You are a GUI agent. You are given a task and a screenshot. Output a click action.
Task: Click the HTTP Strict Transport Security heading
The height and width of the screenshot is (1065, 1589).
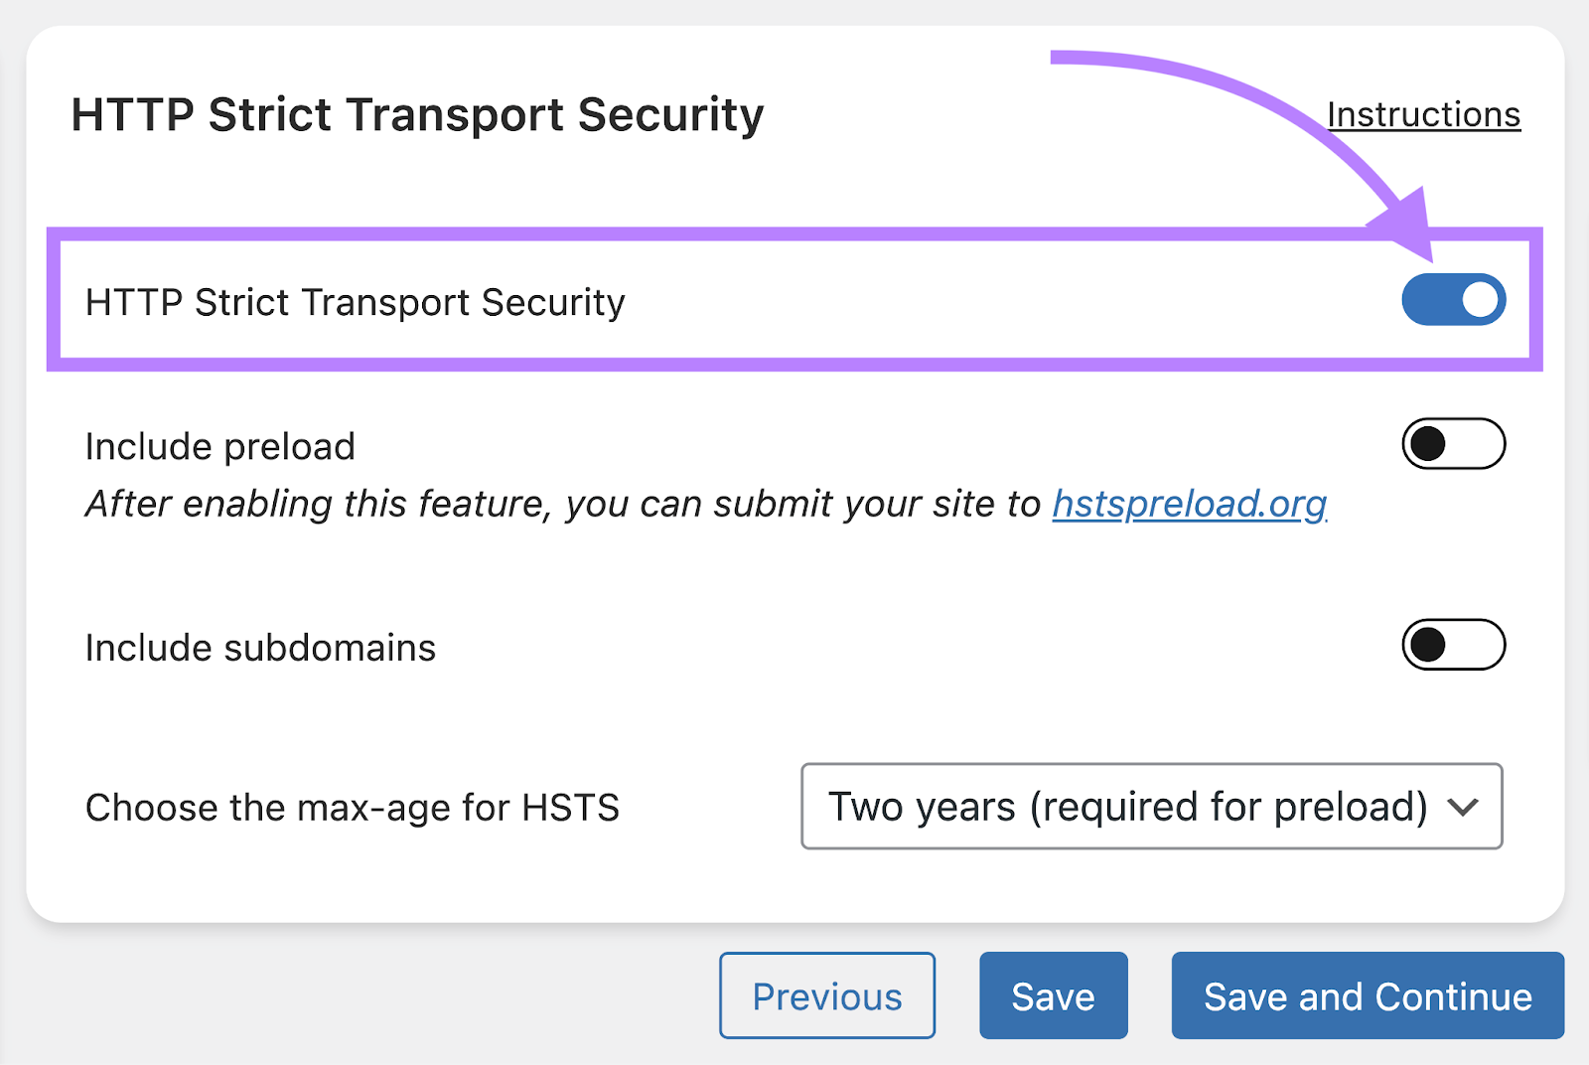pos(417,113)
